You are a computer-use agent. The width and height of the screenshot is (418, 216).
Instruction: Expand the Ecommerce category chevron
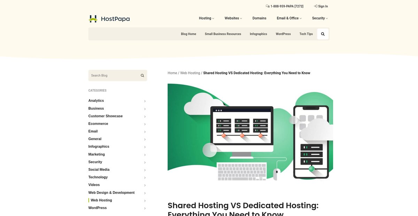tap(145, 124)
